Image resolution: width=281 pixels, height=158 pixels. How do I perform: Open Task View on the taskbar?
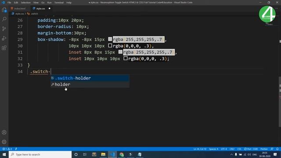tap(85, 154)
